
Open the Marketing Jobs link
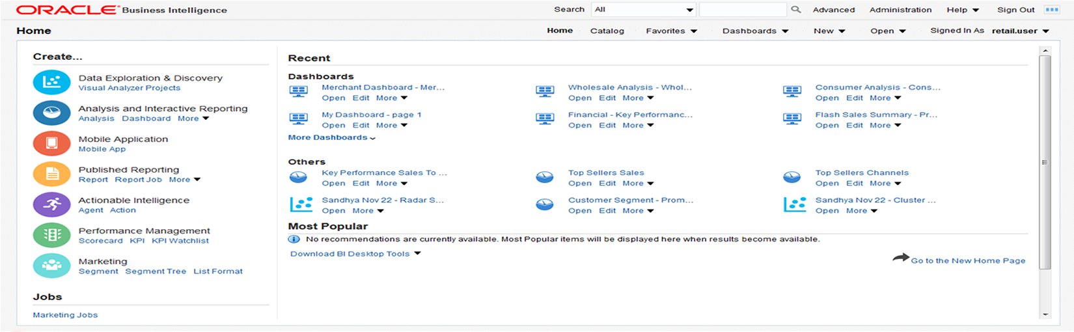65,315
